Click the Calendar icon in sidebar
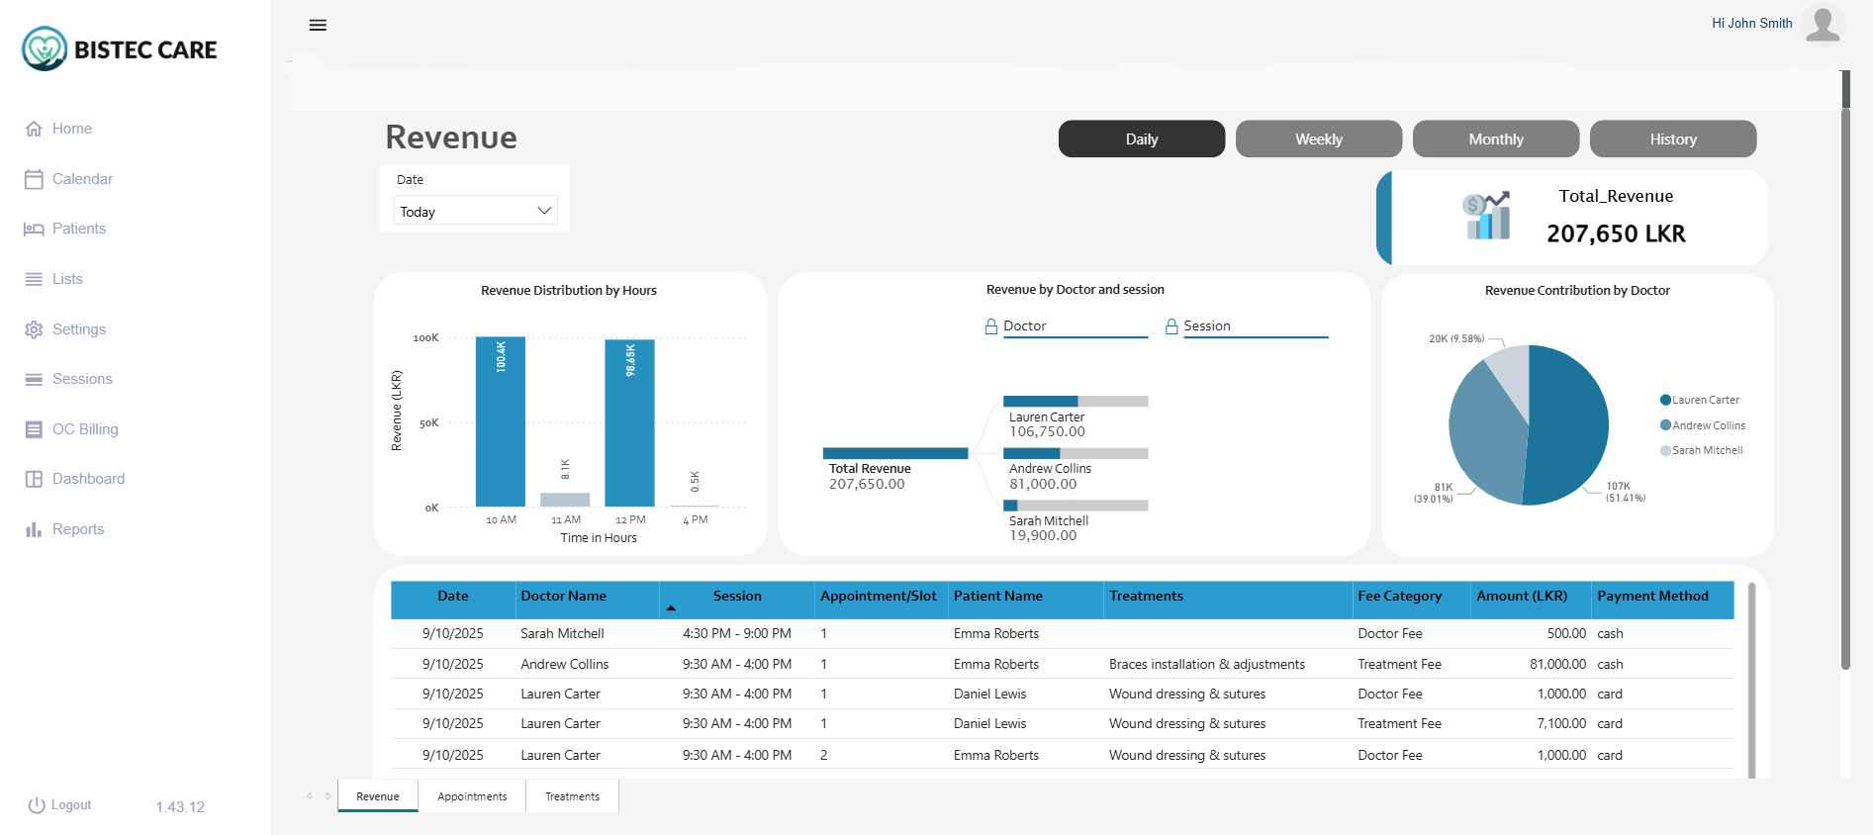This screenshot has height=835, width=1873. pos(34,179)
